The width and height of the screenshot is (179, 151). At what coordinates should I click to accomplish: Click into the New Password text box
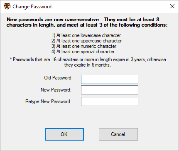click(x=110, y=90)
